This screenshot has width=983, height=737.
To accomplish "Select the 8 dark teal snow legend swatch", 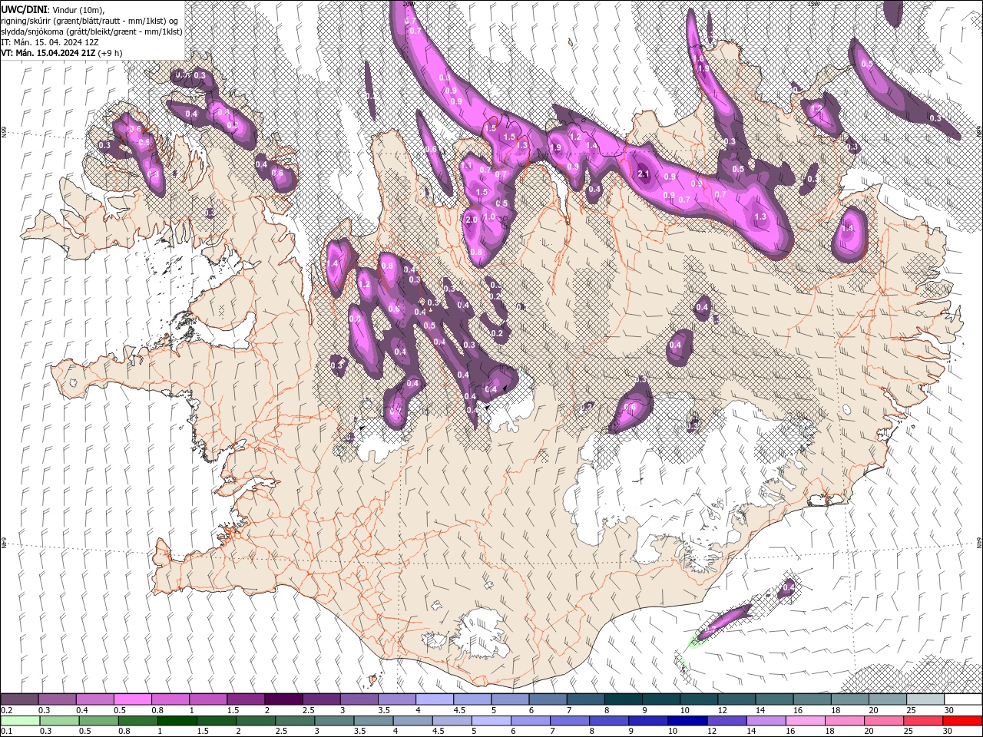I will (x=623, y=699).
